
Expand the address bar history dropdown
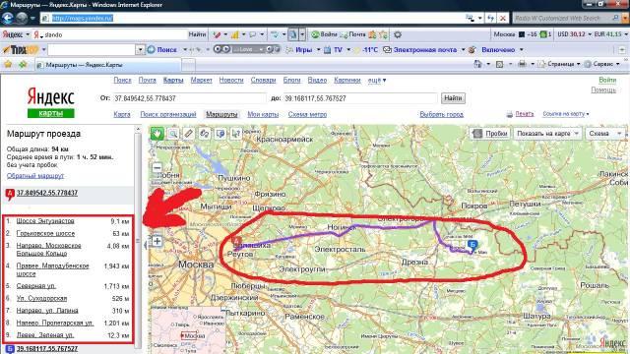pos(479,18)
